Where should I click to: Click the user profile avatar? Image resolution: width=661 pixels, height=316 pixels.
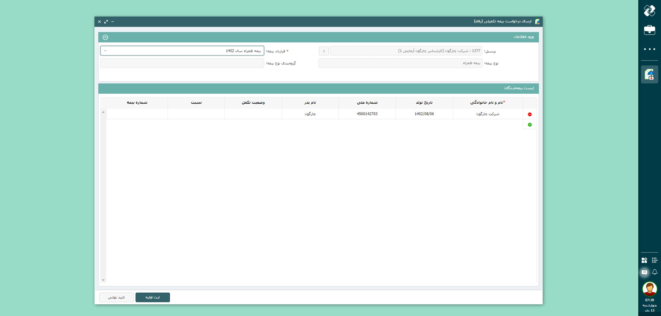pos(649,289)
